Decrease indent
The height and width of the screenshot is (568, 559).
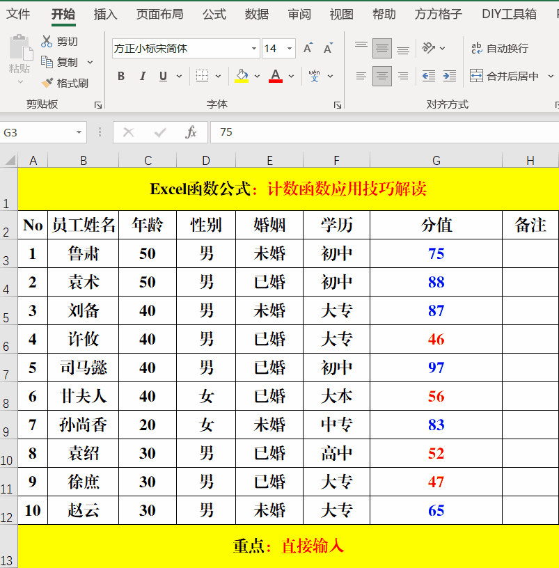point(429,76)
